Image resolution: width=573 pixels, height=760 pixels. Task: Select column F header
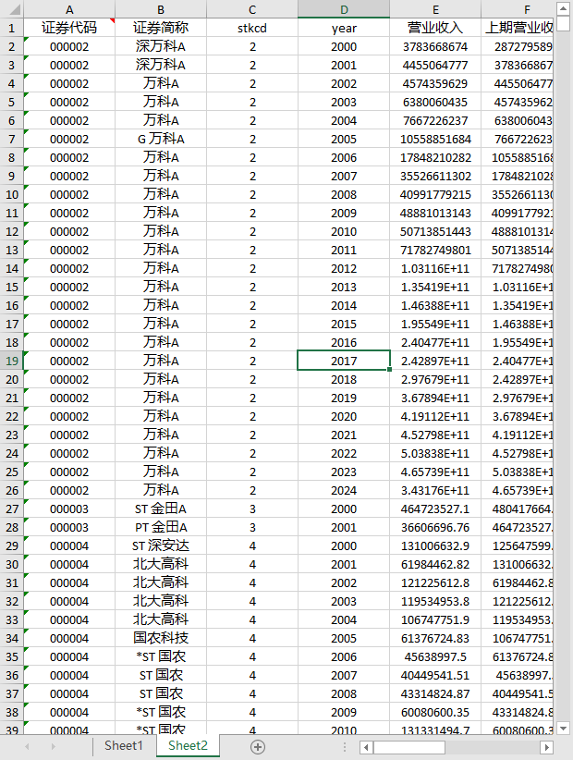click(x=518, y=9)
